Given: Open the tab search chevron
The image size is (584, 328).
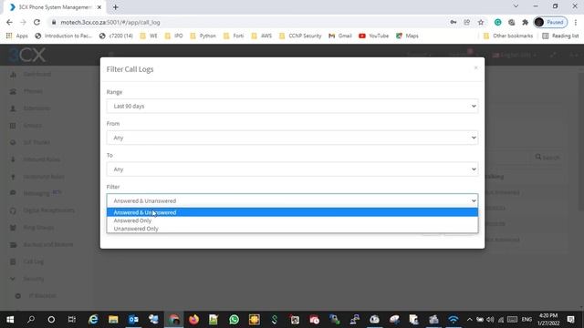Looking at the screenshot, I should point(516,6).
